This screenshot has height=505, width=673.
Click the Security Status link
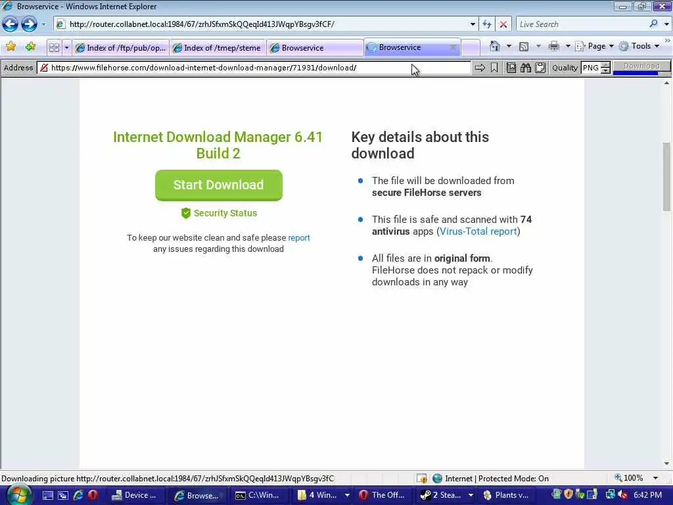tap(219, 213)
